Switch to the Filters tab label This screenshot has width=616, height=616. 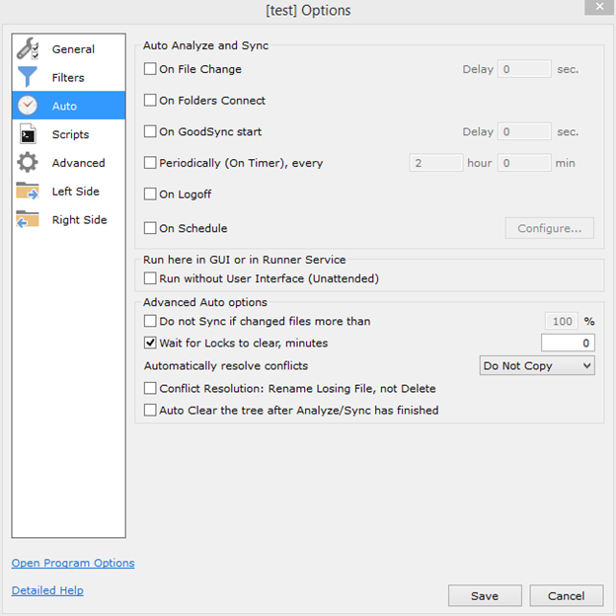[68, 78]
